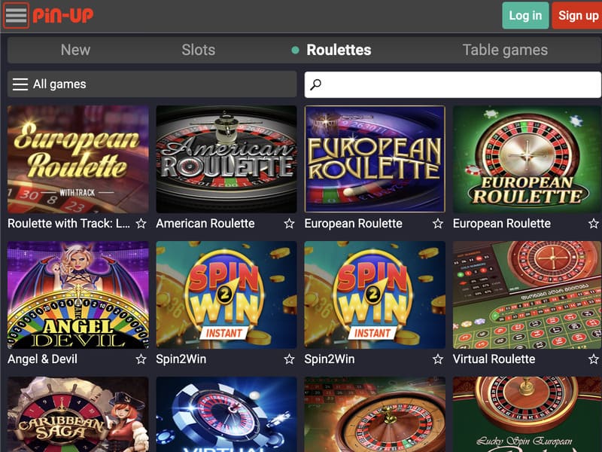
Task: Toggle favorite on American Roulette
Action: [290, 224]
